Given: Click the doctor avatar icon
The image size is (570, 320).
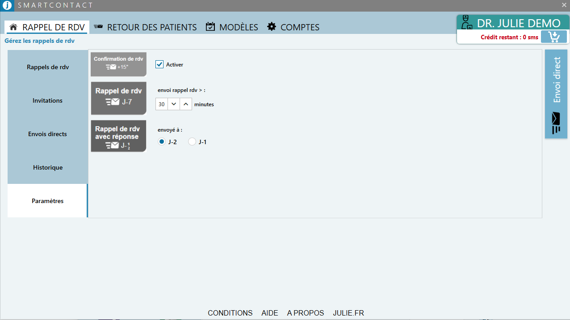Looking at the screenshot, I should [x=467, y=23].
